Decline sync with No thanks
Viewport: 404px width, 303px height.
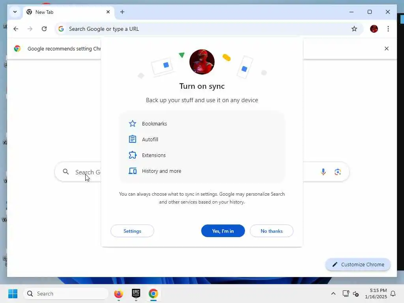coord(271,231)
